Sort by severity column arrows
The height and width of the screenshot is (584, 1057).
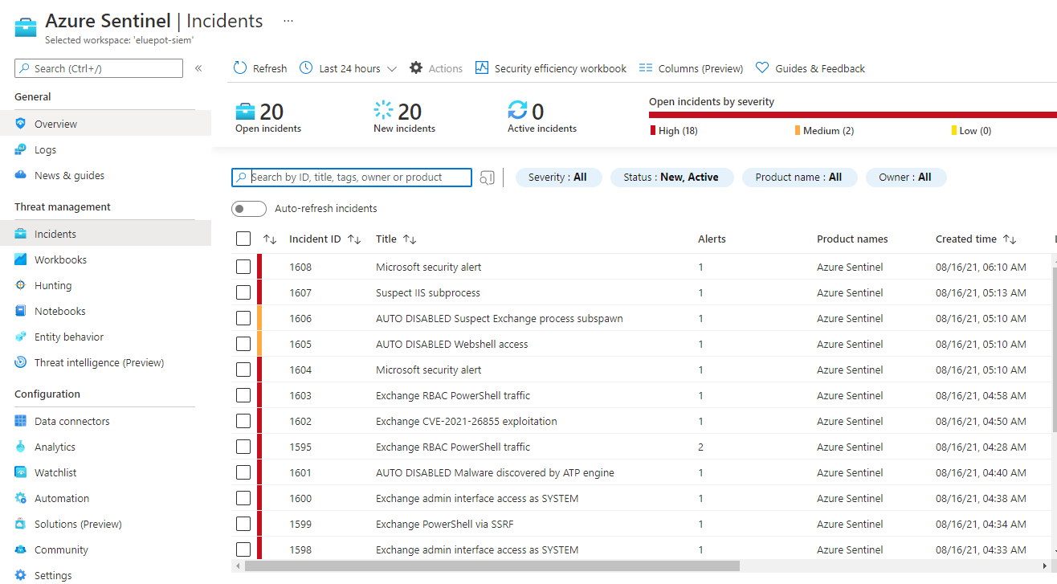tap(270, 239)
